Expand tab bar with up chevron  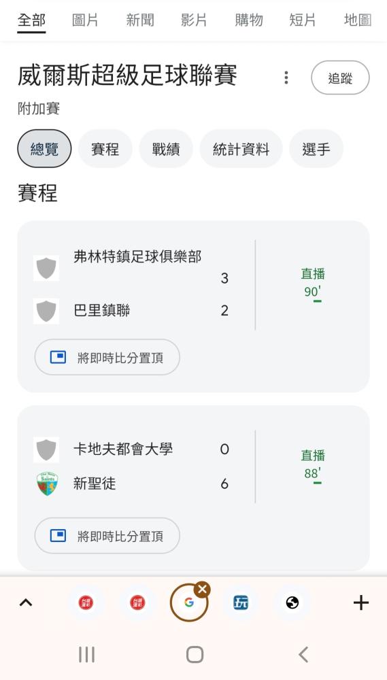26,602
